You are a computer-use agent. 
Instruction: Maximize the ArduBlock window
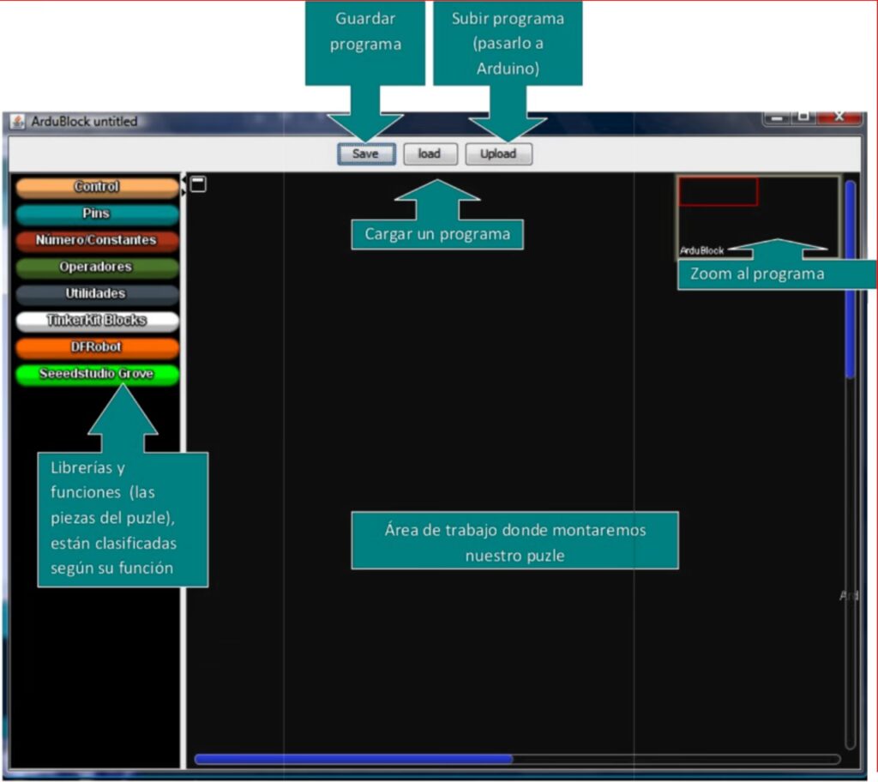(803, 117)
